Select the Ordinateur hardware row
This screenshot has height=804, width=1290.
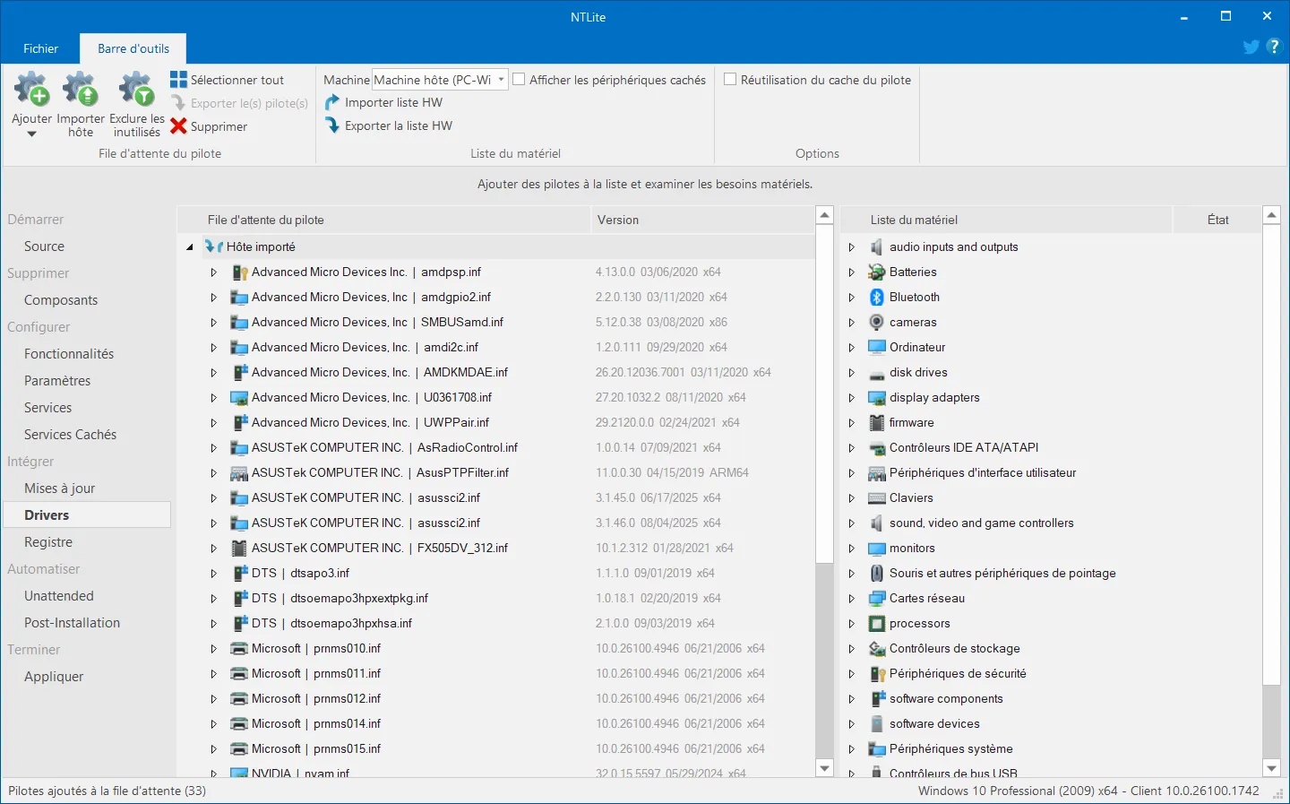pyautogui.click(x=1051, y=347)
